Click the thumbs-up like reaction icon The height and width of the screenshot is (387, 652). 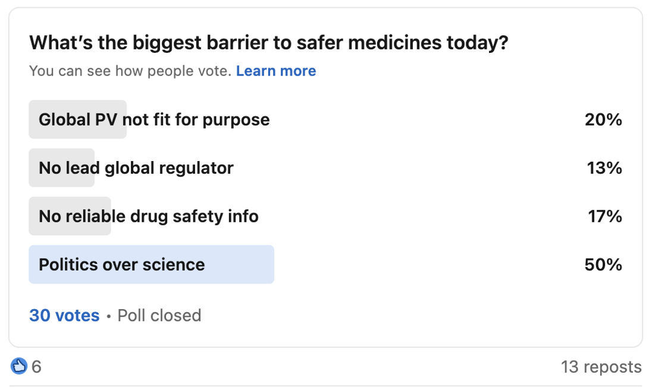(19, 366)
